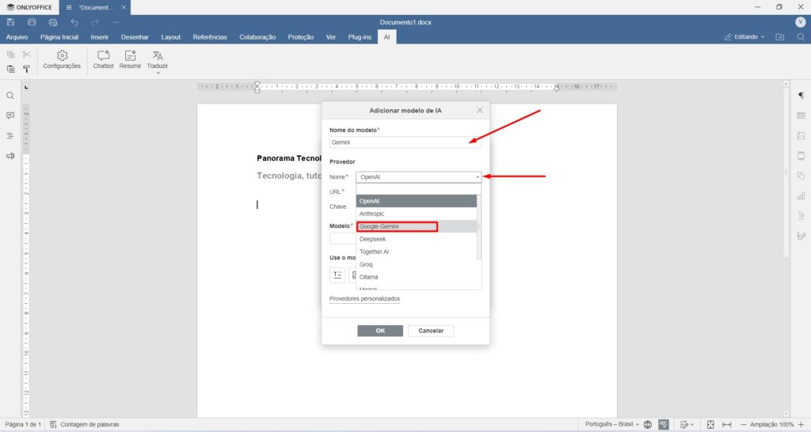Open Shape settings in right sidebar
Screen dimensions: 811x432
[x=801, y=176]
